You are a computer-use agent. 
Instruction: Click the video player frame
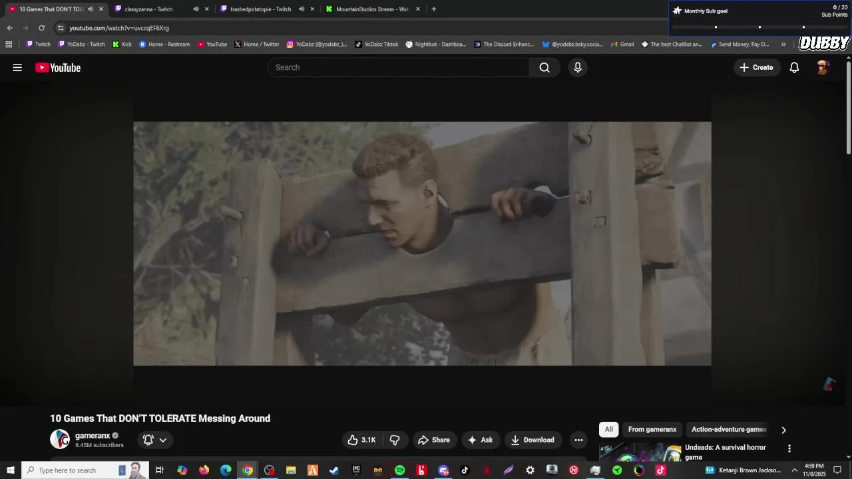422,243
